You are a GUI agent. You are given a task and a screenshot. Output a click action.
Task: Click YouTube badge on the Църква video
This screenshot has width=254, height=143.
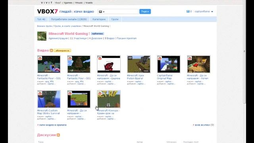(x=100, y=58)
